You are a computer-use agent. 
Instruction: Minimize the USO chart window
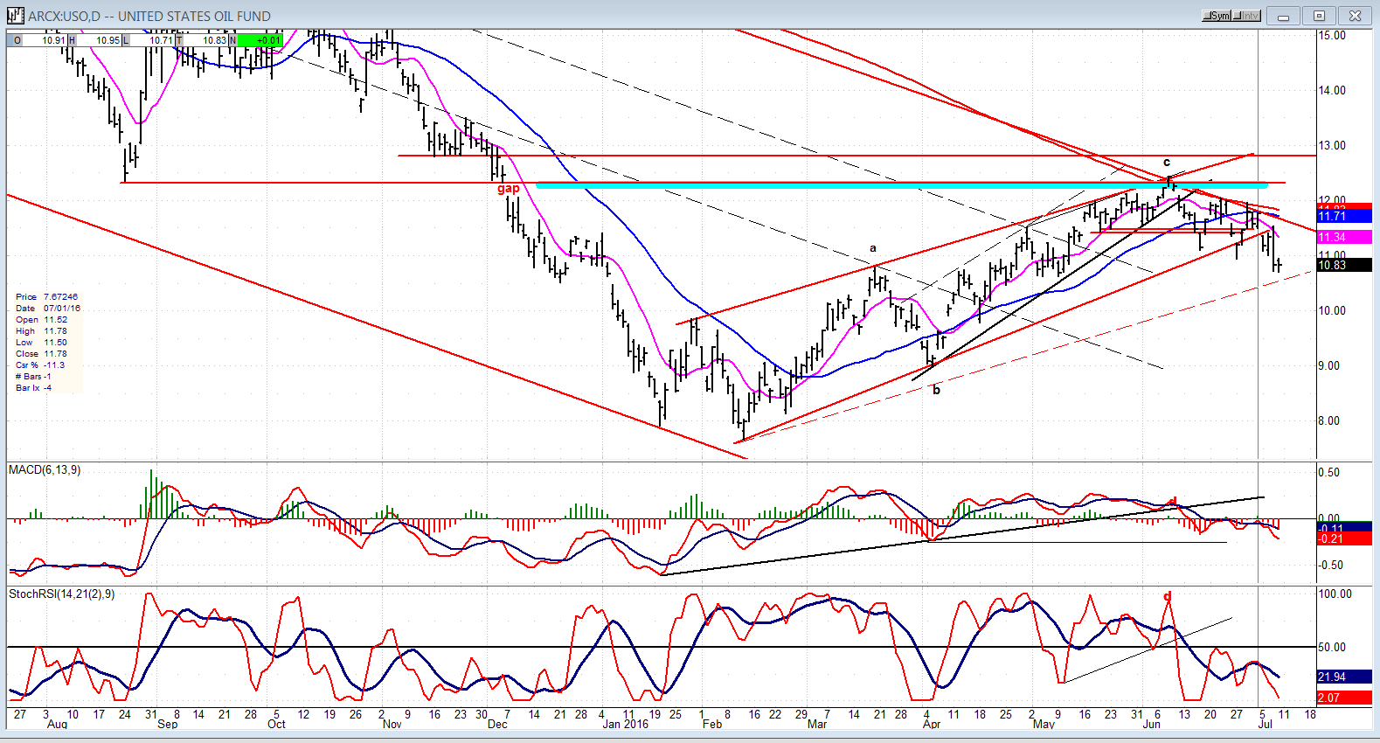click(x=1283, y=16)
